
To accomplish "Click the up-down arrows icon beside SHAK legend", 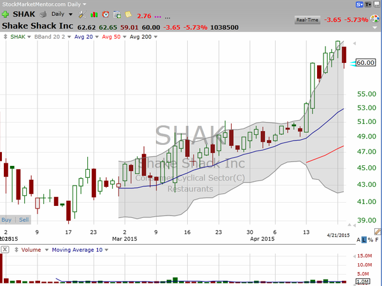I will pos(5,37).
